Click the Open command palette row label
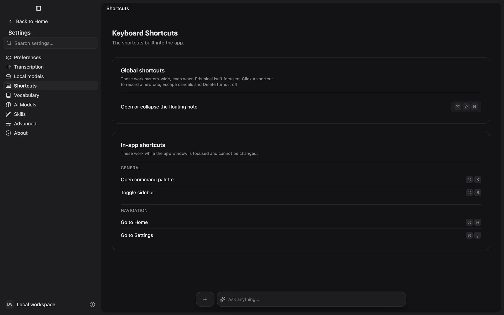The image size is (504, 315). tap(147, 180)
